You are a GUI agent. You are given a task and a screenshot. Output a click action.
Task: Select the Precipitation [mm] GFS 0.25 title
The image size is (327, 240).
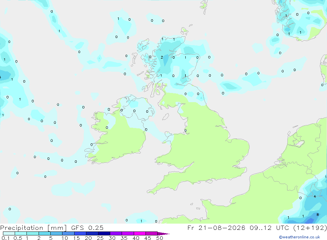pos(52,228)
